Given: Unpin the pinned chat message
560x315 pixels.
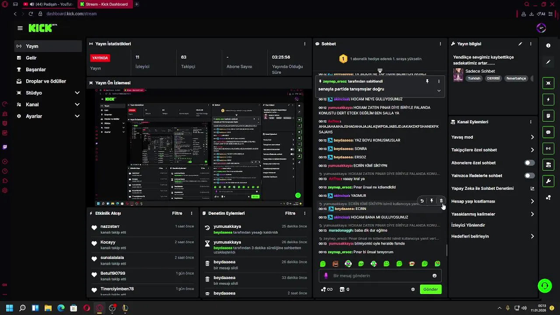Looking at the screenshot, I should [427, 81].
